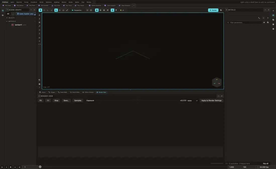Create a Poly Cube from the shelf
The height and width of the screenshot is (169, 276).
pyautogui.click(x=7, y=6)
